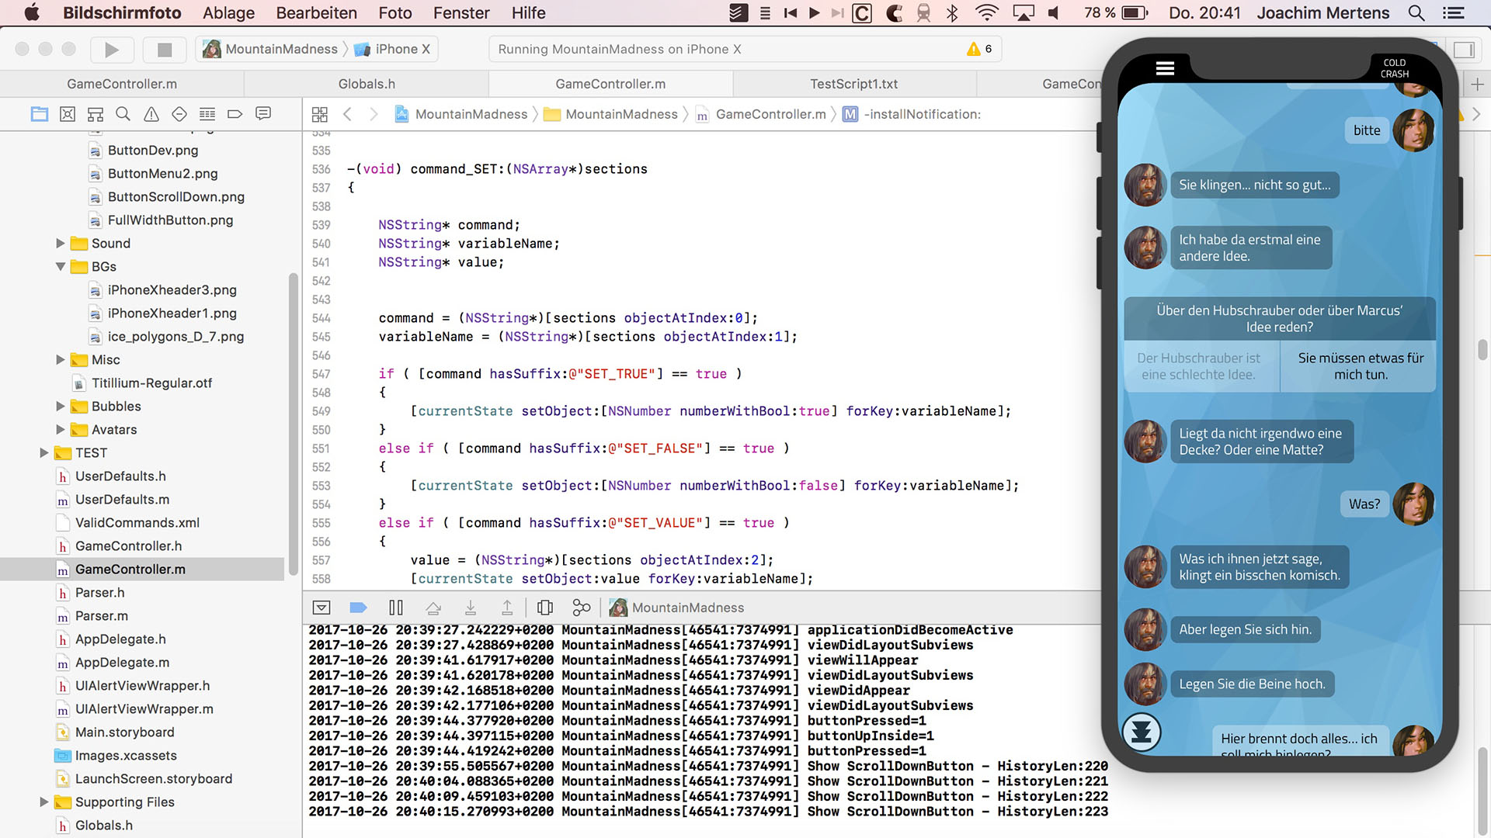Step into in debugger
The width and height of the screenshot is (1491, 838).
pos(471,608)
